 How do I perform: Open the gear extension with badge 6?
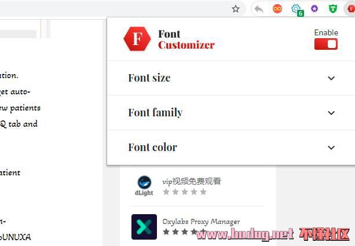pyautogui.click(x=297, y=10)
